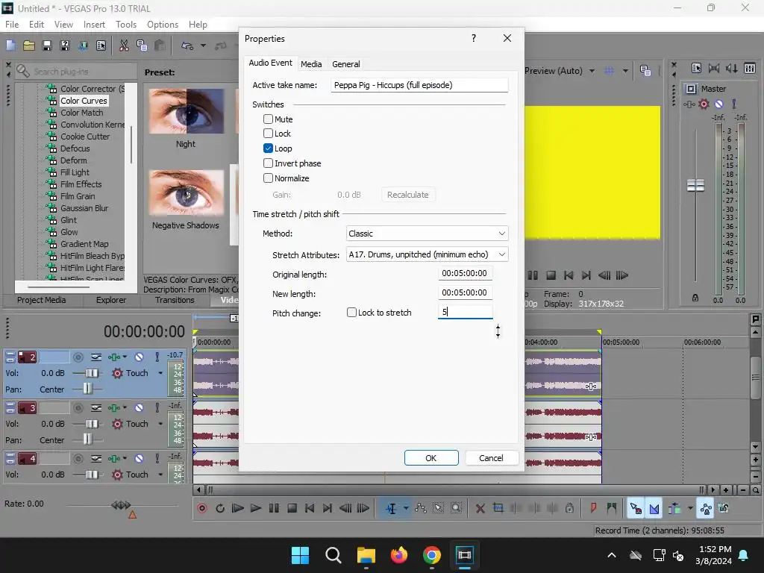Toggle Enable Snapping icon
Screen dimensions: 764x573
[636, 509]
